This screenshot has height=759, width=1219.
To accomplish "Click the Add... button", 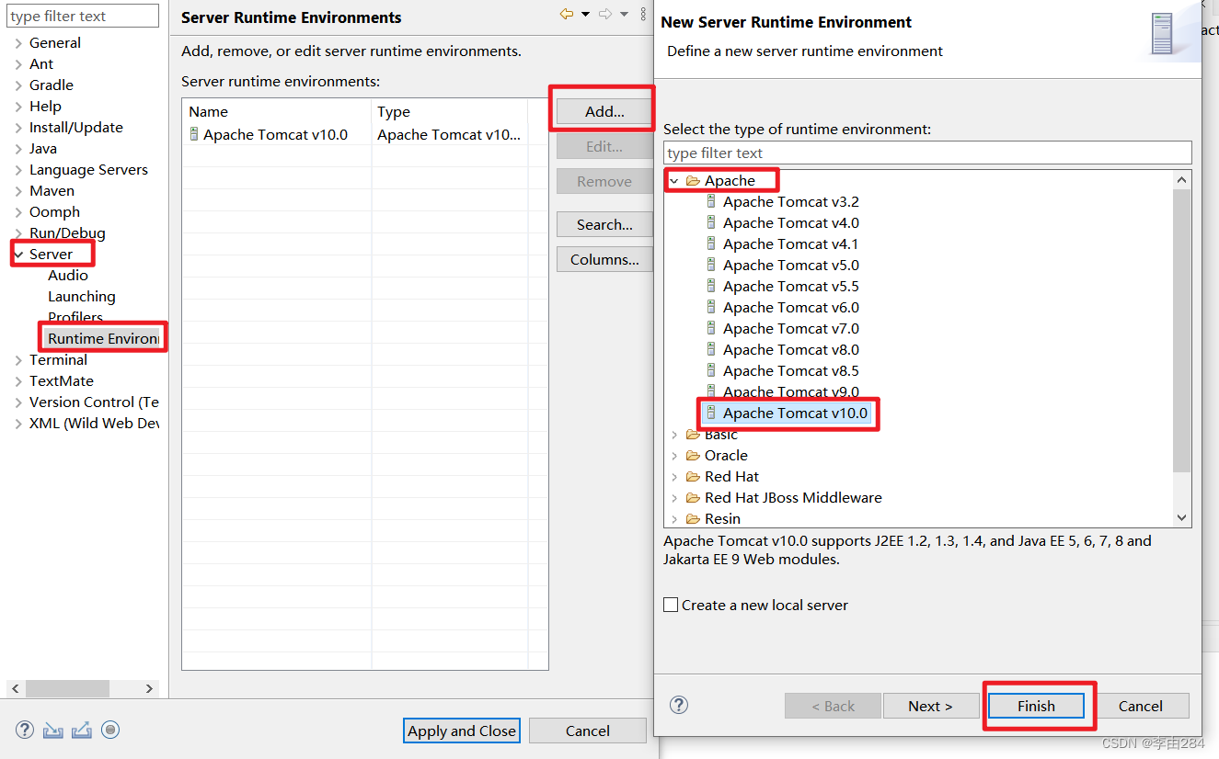I will coord(604,111).
